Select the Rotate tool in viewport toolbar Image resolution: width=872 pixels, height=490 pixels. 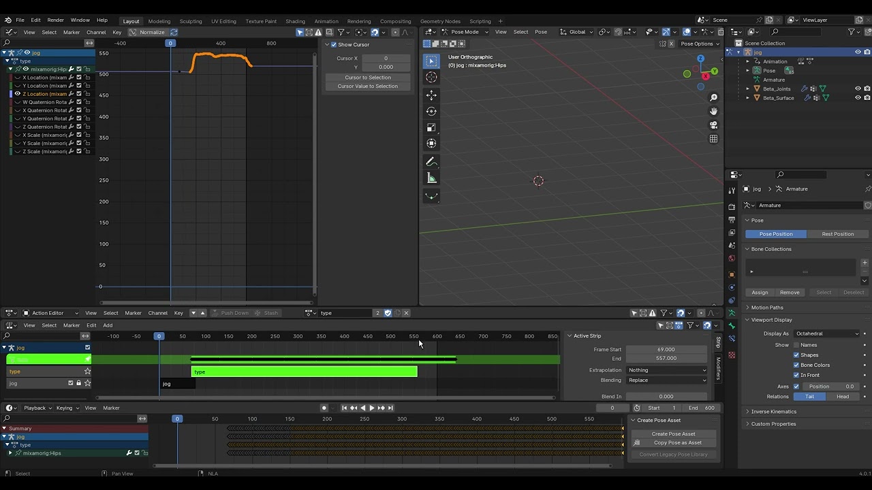point(431,111)
